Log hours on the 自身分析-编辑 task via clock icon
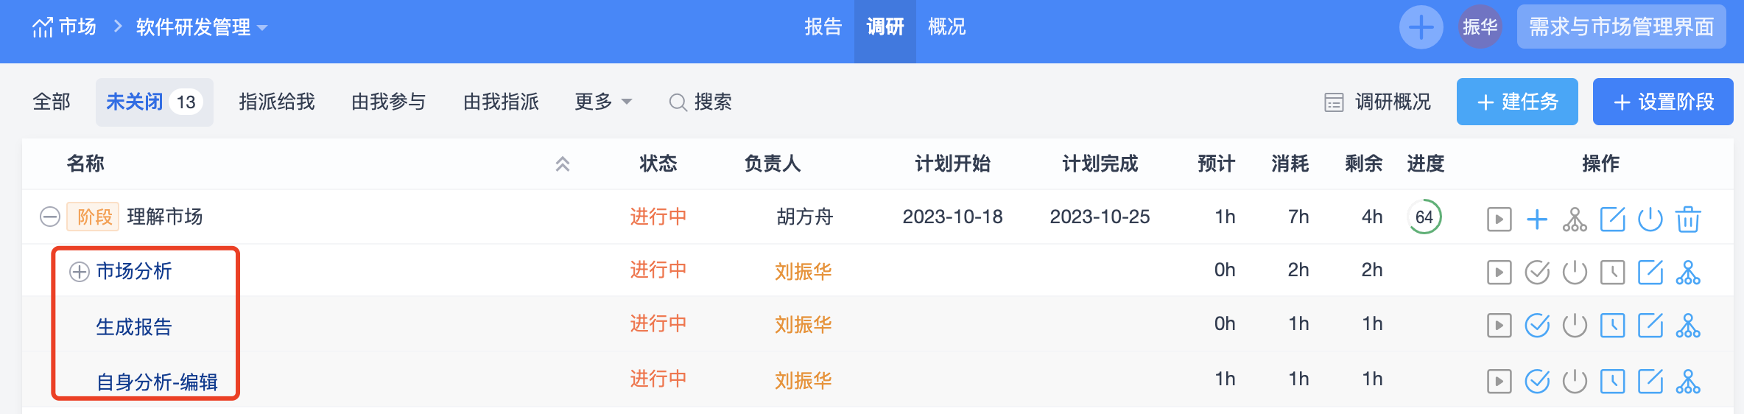Image resolution: width=1744 pixels, height=414 pixels. tap(1612, 381)
